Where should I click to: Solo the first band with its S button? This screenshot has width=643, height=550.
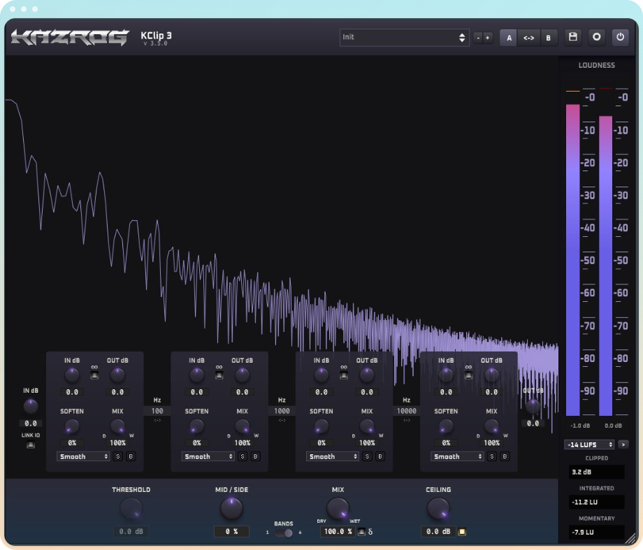coord(117,456)
